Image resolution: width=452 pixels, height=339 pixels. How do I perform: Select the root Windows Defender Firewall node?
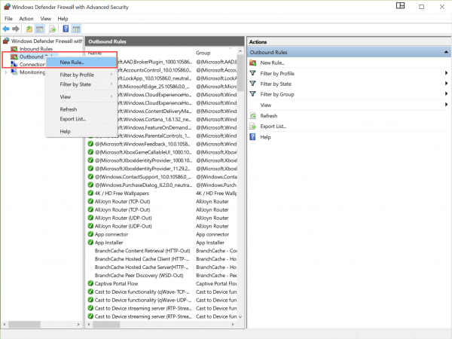[47, 41]
